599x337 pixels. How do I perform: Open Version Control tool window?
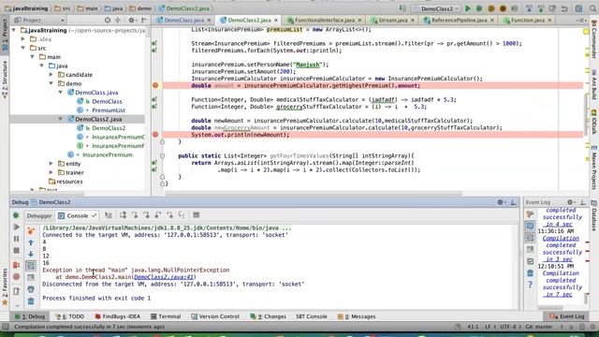[215, 316]
